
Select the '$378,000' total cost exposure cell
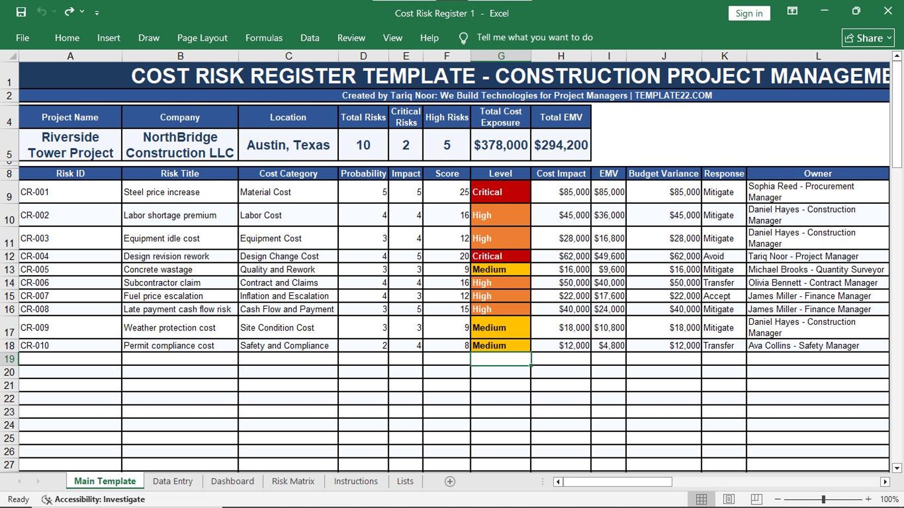[x=501, y=145]
